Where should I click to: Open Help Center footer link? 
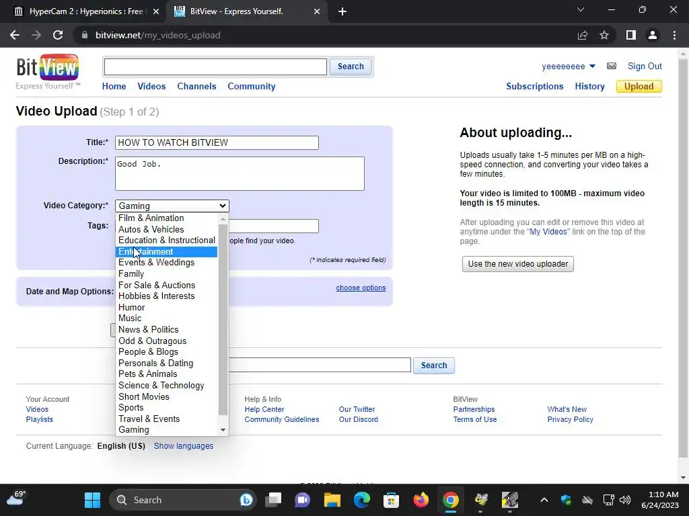click(264, 409)
